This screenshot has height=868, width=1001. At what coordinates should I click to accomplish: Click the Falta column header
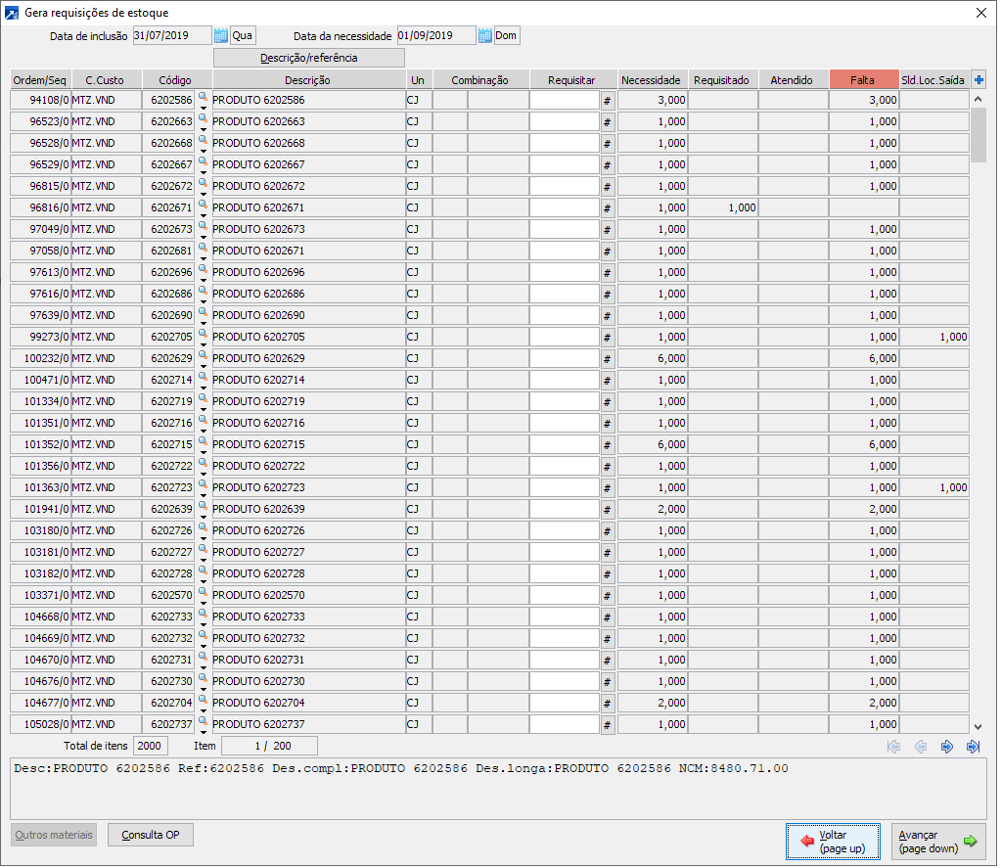click(x=863, y=80)
